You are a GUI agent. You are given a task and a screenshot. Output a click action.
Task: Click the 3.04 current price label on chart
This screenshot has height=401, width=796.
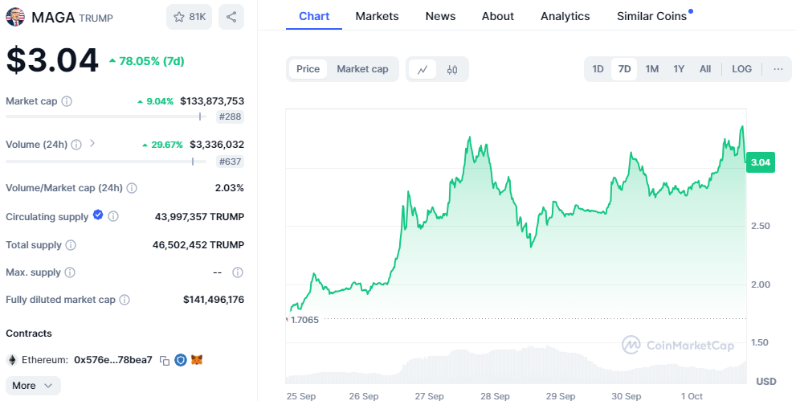761,162
